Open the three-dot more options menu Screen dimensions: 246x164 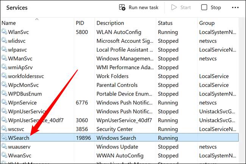235,7
